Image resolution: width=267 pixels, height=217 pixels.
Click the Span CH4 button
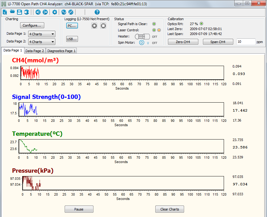[218, 42]
